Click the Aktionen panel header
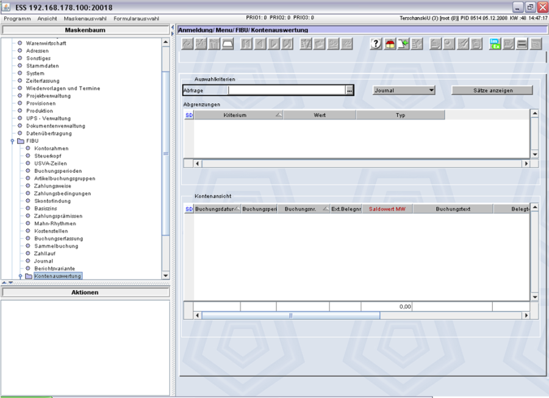 [x=85, y=292]
